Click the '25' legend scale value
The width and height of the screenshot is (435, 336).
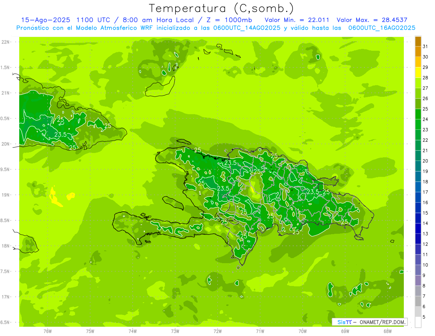426,109
